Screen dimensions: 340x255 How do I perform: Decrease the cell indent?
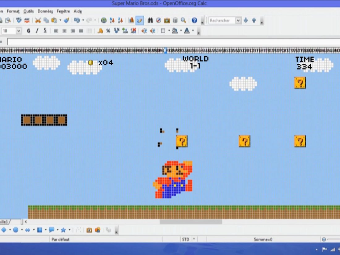point(144,31)
